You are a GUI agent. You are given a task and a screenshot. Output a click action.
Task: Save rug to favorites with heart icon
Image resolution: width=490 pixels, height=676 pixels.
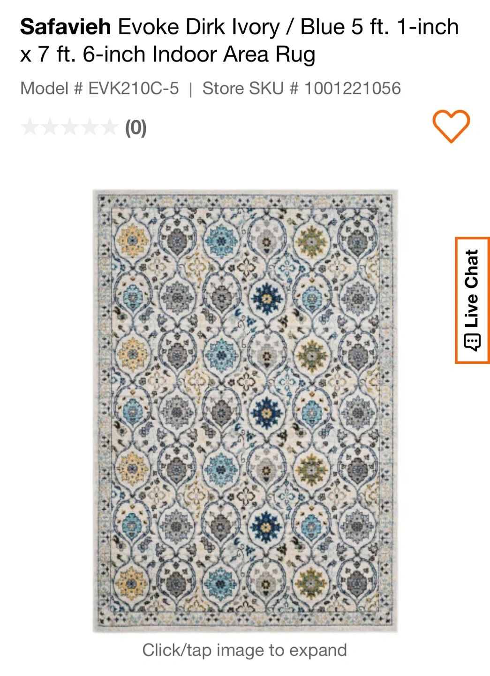click(x=451, y=126)
